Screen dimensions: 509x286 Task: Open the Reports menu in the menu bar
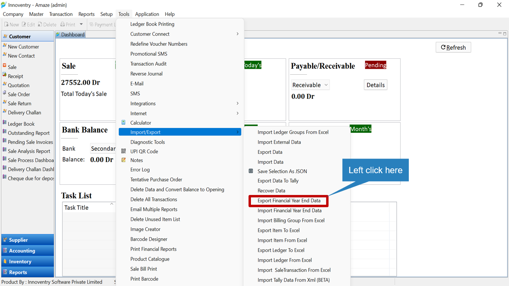(x=86, y=14)
